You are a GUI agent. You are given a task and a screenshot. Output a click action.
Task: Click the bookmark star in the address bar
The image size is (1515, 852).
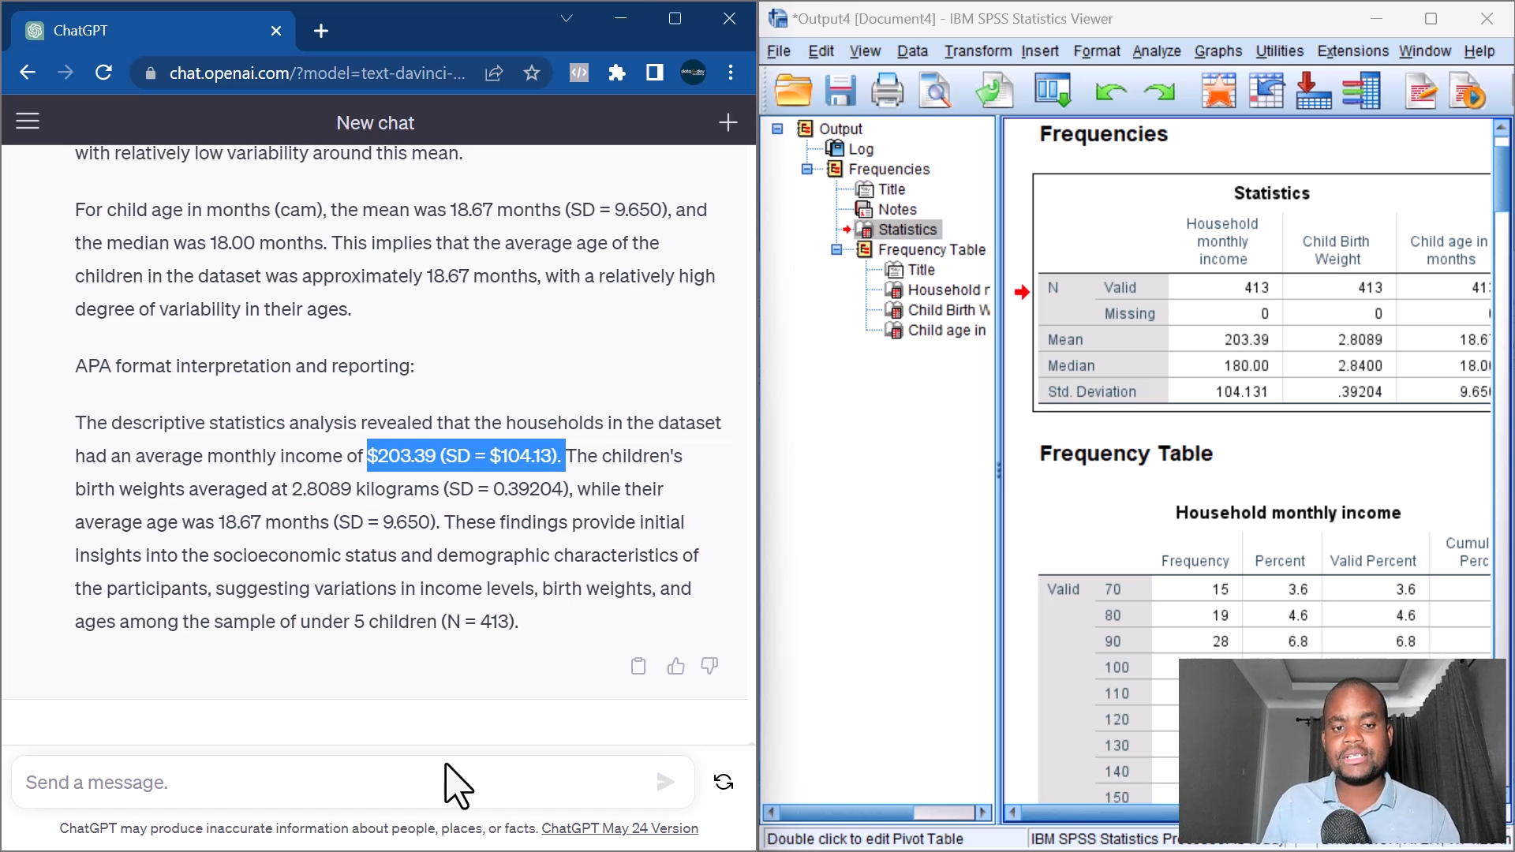point(531,73)
